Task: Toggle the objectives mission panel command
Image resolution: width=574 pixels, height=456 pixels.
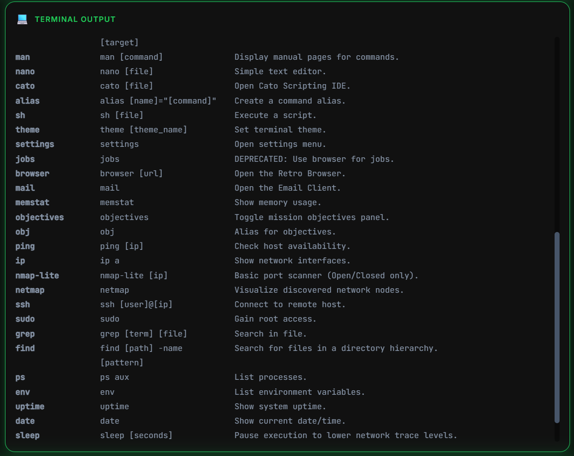Action: (x=39, y=217)
